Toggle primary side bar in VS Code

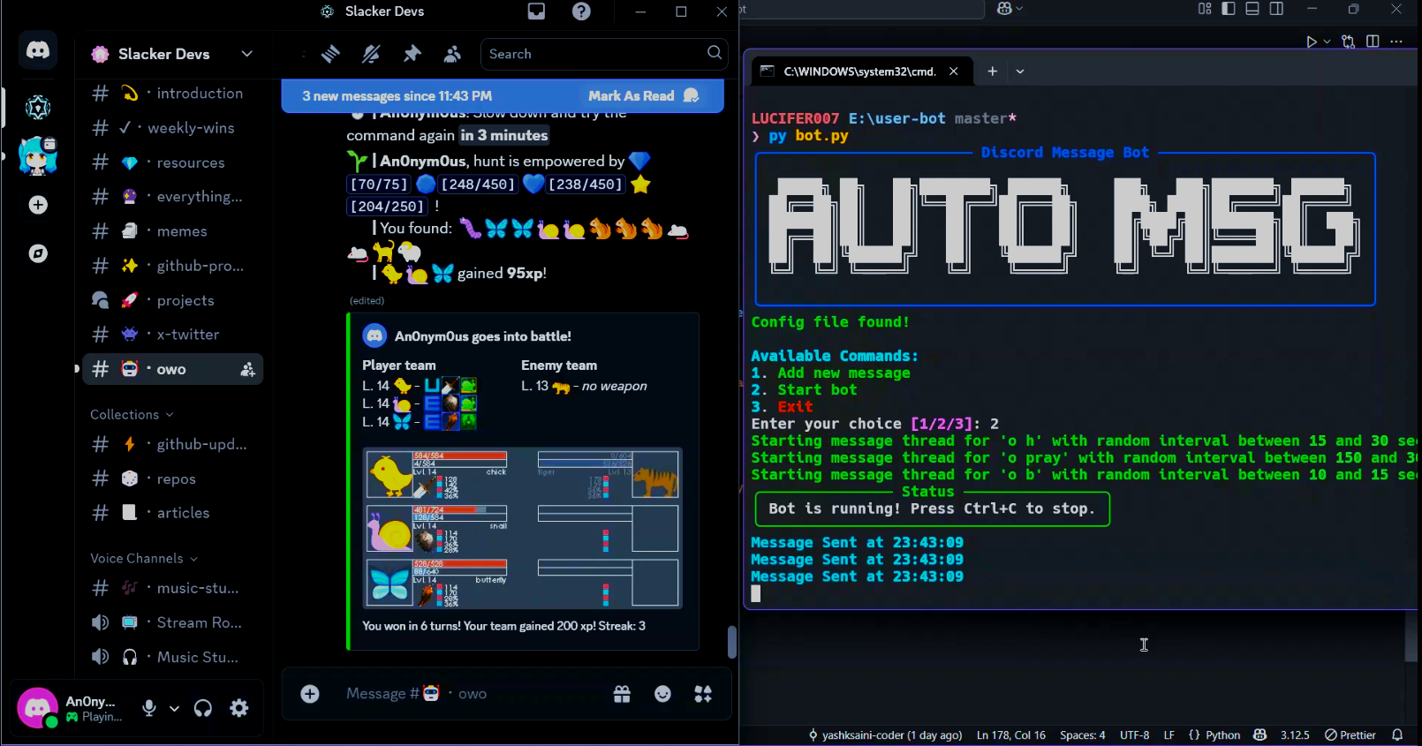coord(1229,9)
